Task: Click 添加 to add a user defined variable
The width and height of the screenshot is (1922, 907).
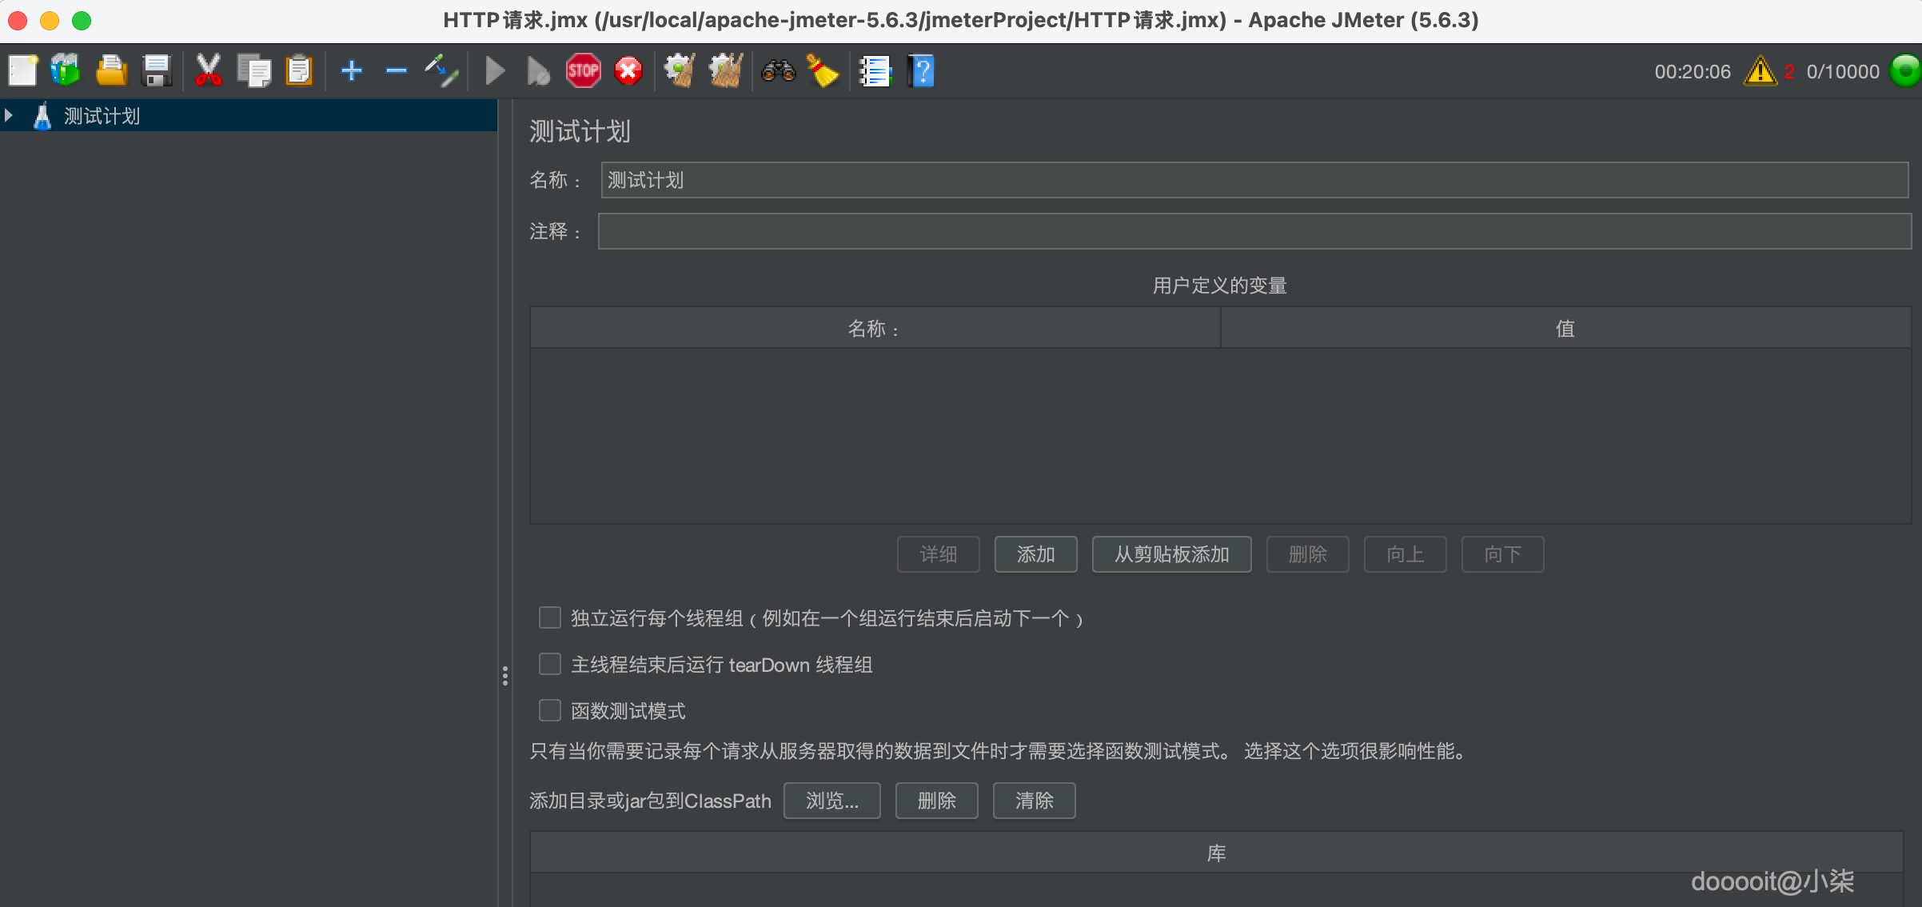Action: pos(1035,554)
